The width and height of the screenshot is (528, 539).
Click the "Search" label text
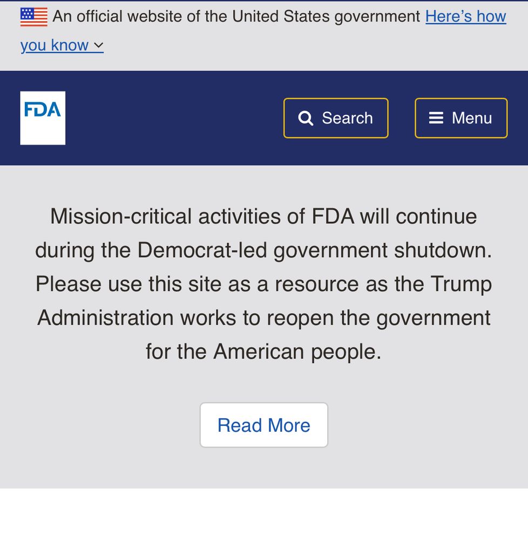click(347, 118)
